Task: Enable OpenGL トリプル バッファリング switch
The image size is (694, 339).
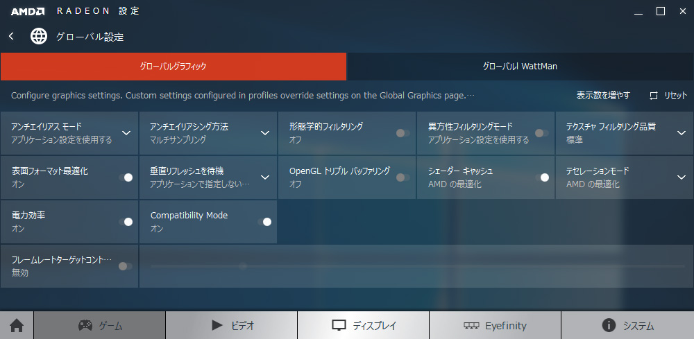Action: coord(403,177)
